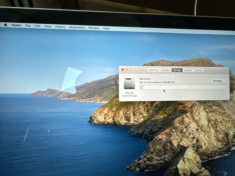Click the storage usage bar
The image size is (235, 176).
pos(182,87)
